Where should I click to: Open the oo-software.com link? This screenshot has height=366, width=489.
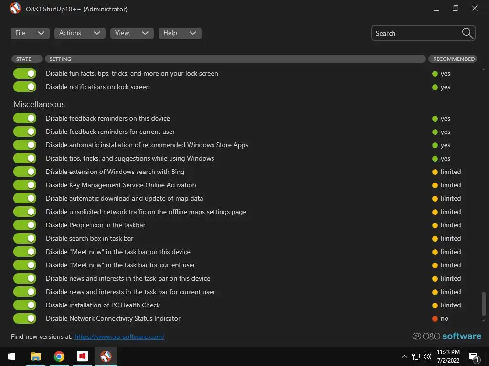point(119,336)
